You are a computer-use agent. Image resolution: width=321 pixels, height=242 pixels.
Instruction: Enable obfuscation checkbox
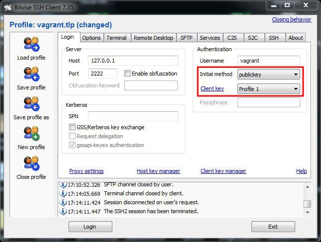point(127,74)
